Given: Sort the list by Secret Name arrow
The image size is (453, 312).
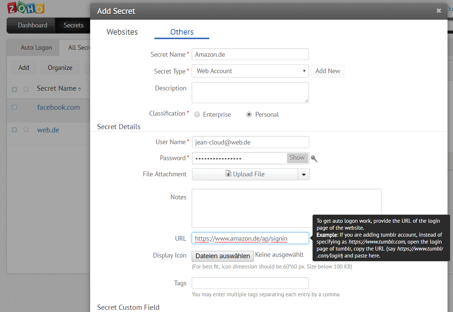Looking at the screenshot, I should coord(80,89).
